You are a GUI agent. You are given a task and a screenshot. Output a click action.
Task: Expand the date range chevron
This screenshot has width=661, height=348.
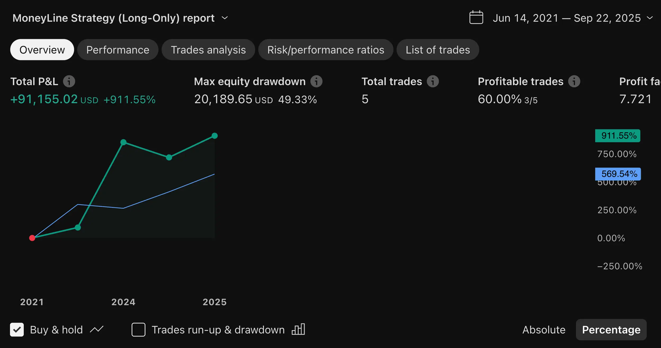[x=650, y=18]
